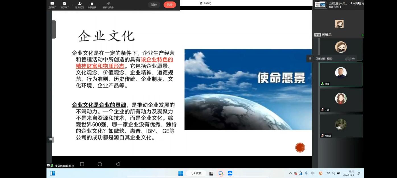
Task: Select participant 丁磊's video tile
Action: tap(341, 100)
